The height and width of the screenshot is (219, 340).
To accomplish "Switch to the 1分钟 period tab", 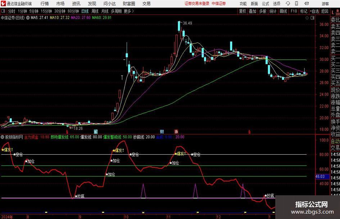I will (22, 11).
